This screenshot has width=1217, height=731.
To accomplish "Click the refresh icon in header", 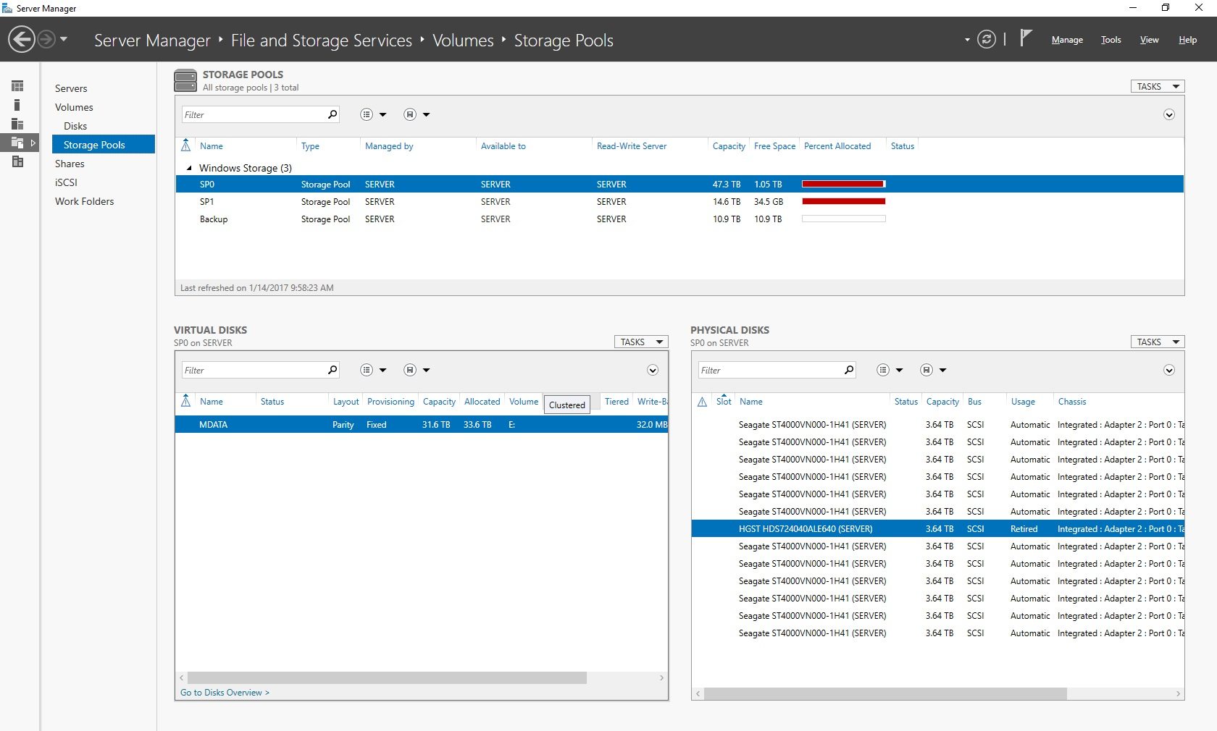I will tap(986, 39).
